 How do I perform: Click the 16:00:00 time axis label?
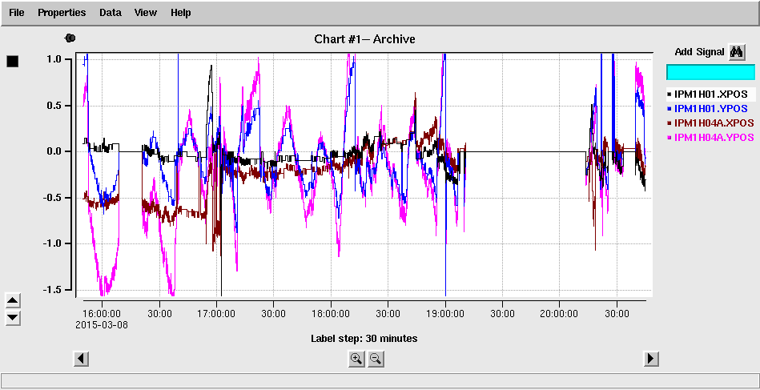103,314
